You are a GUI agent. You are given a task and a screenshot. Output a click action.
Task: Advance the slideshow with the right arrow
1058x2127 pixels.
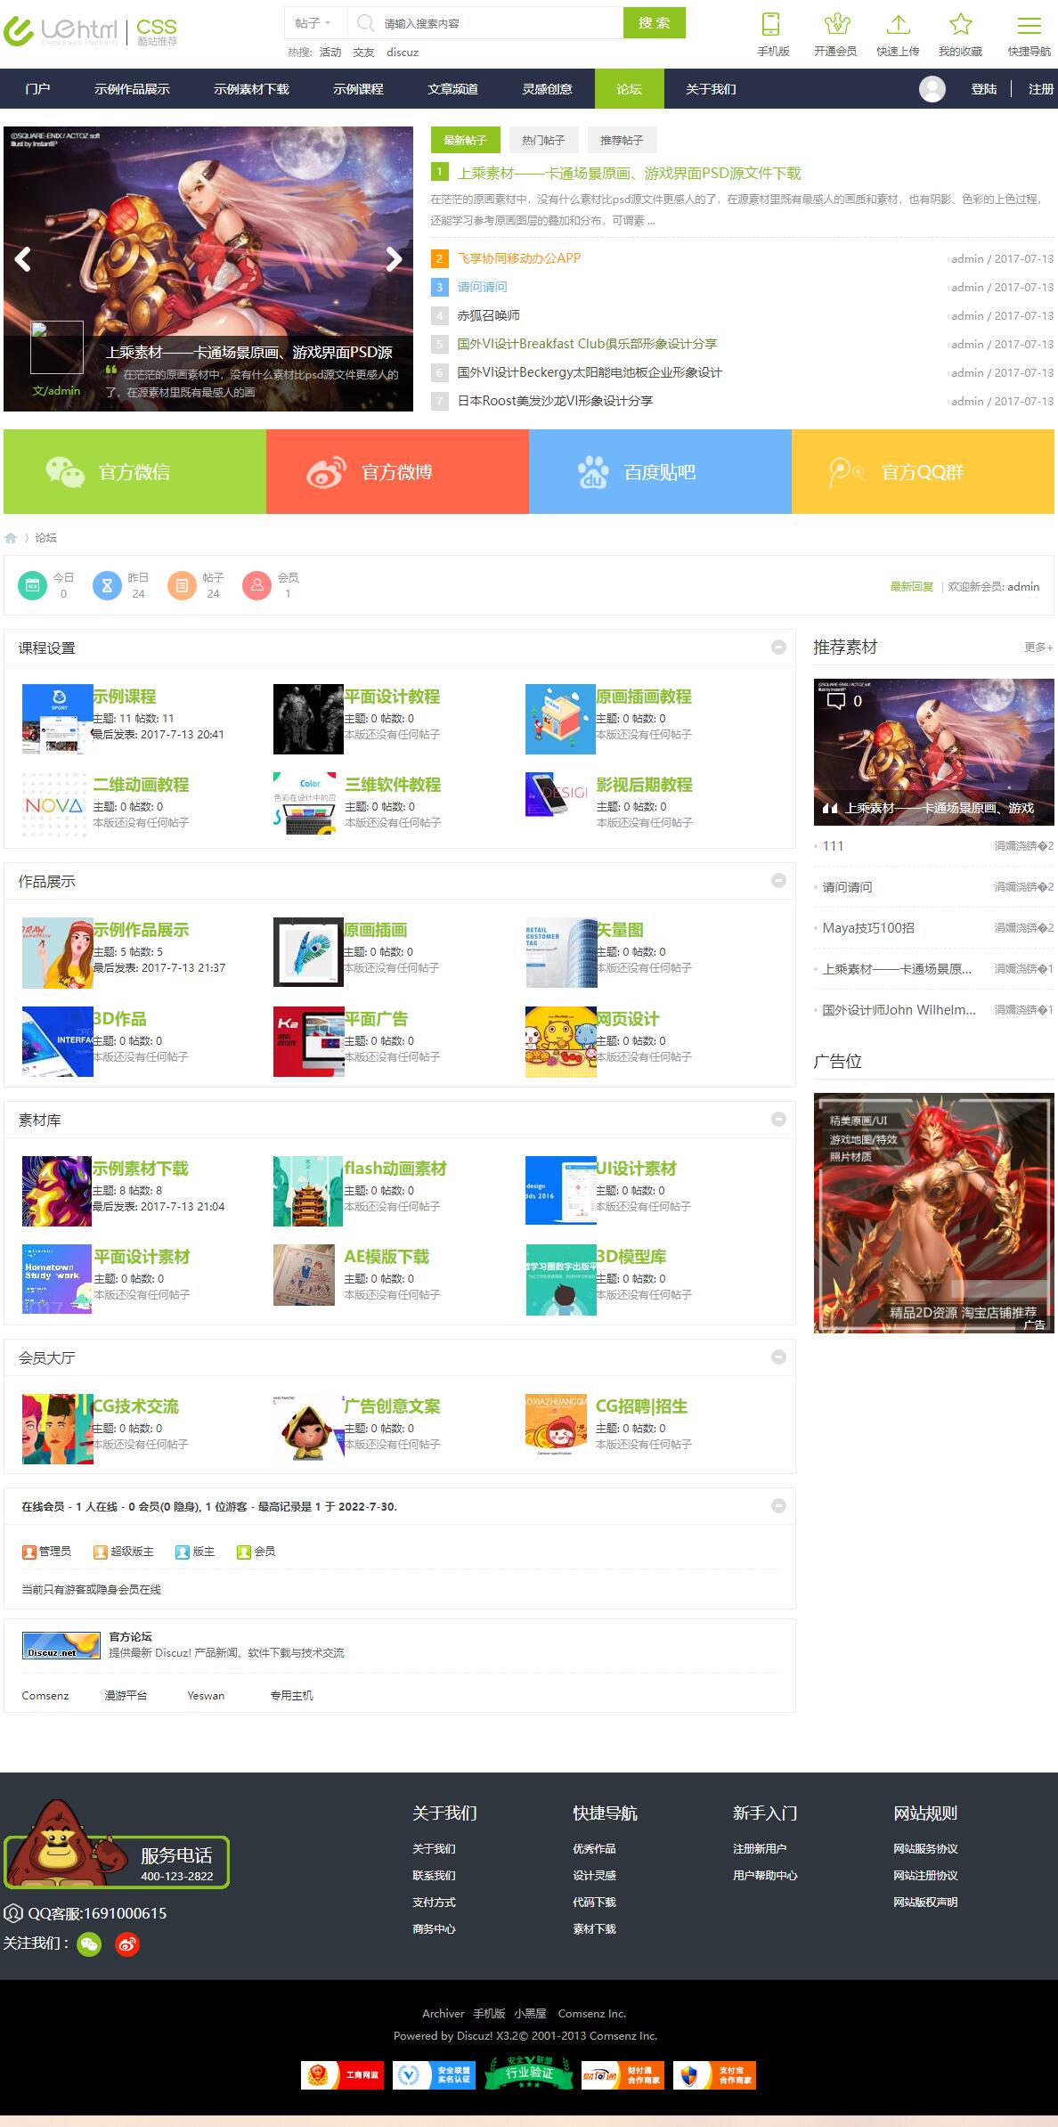(393, 259)
